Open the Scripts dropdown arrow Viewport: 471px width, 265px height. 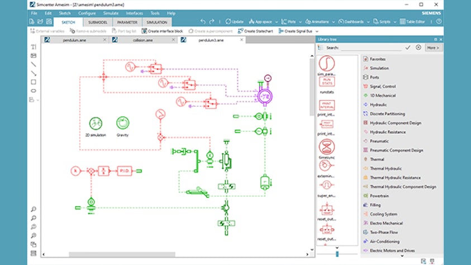click(394, 22)
